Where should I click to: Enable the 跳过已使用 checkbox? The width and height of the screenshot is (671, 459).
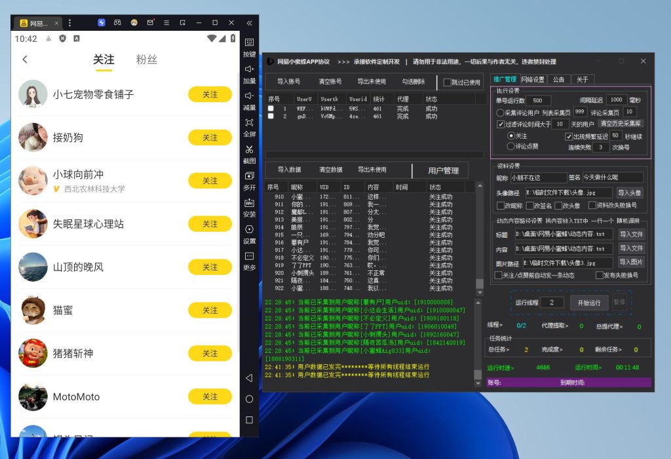(x=448, y=83)
